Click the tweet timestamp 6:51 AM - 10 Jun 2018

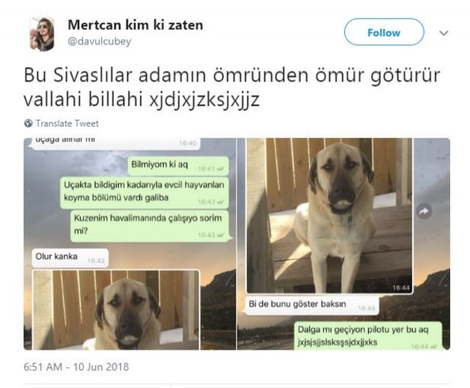pyautogui.click(x=76, y=367)
